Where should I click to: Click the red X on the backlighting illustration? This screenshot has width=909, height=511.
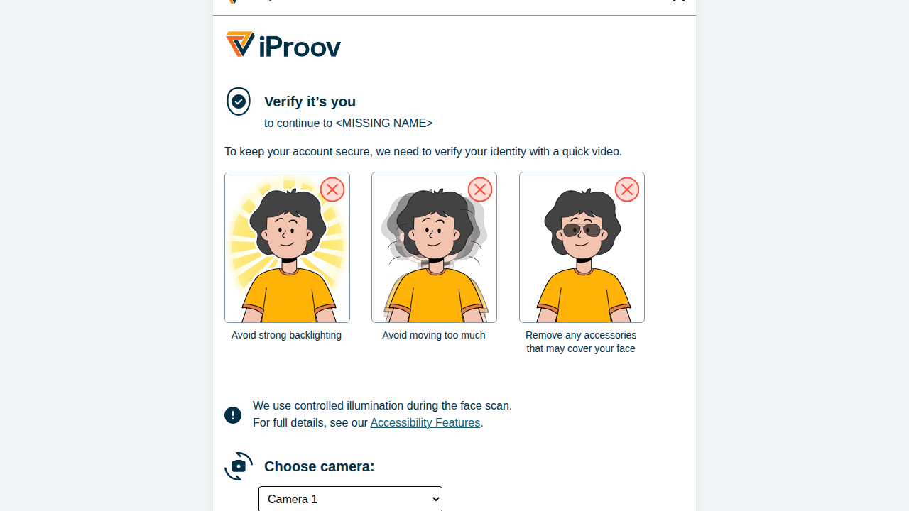pos(332,189)
